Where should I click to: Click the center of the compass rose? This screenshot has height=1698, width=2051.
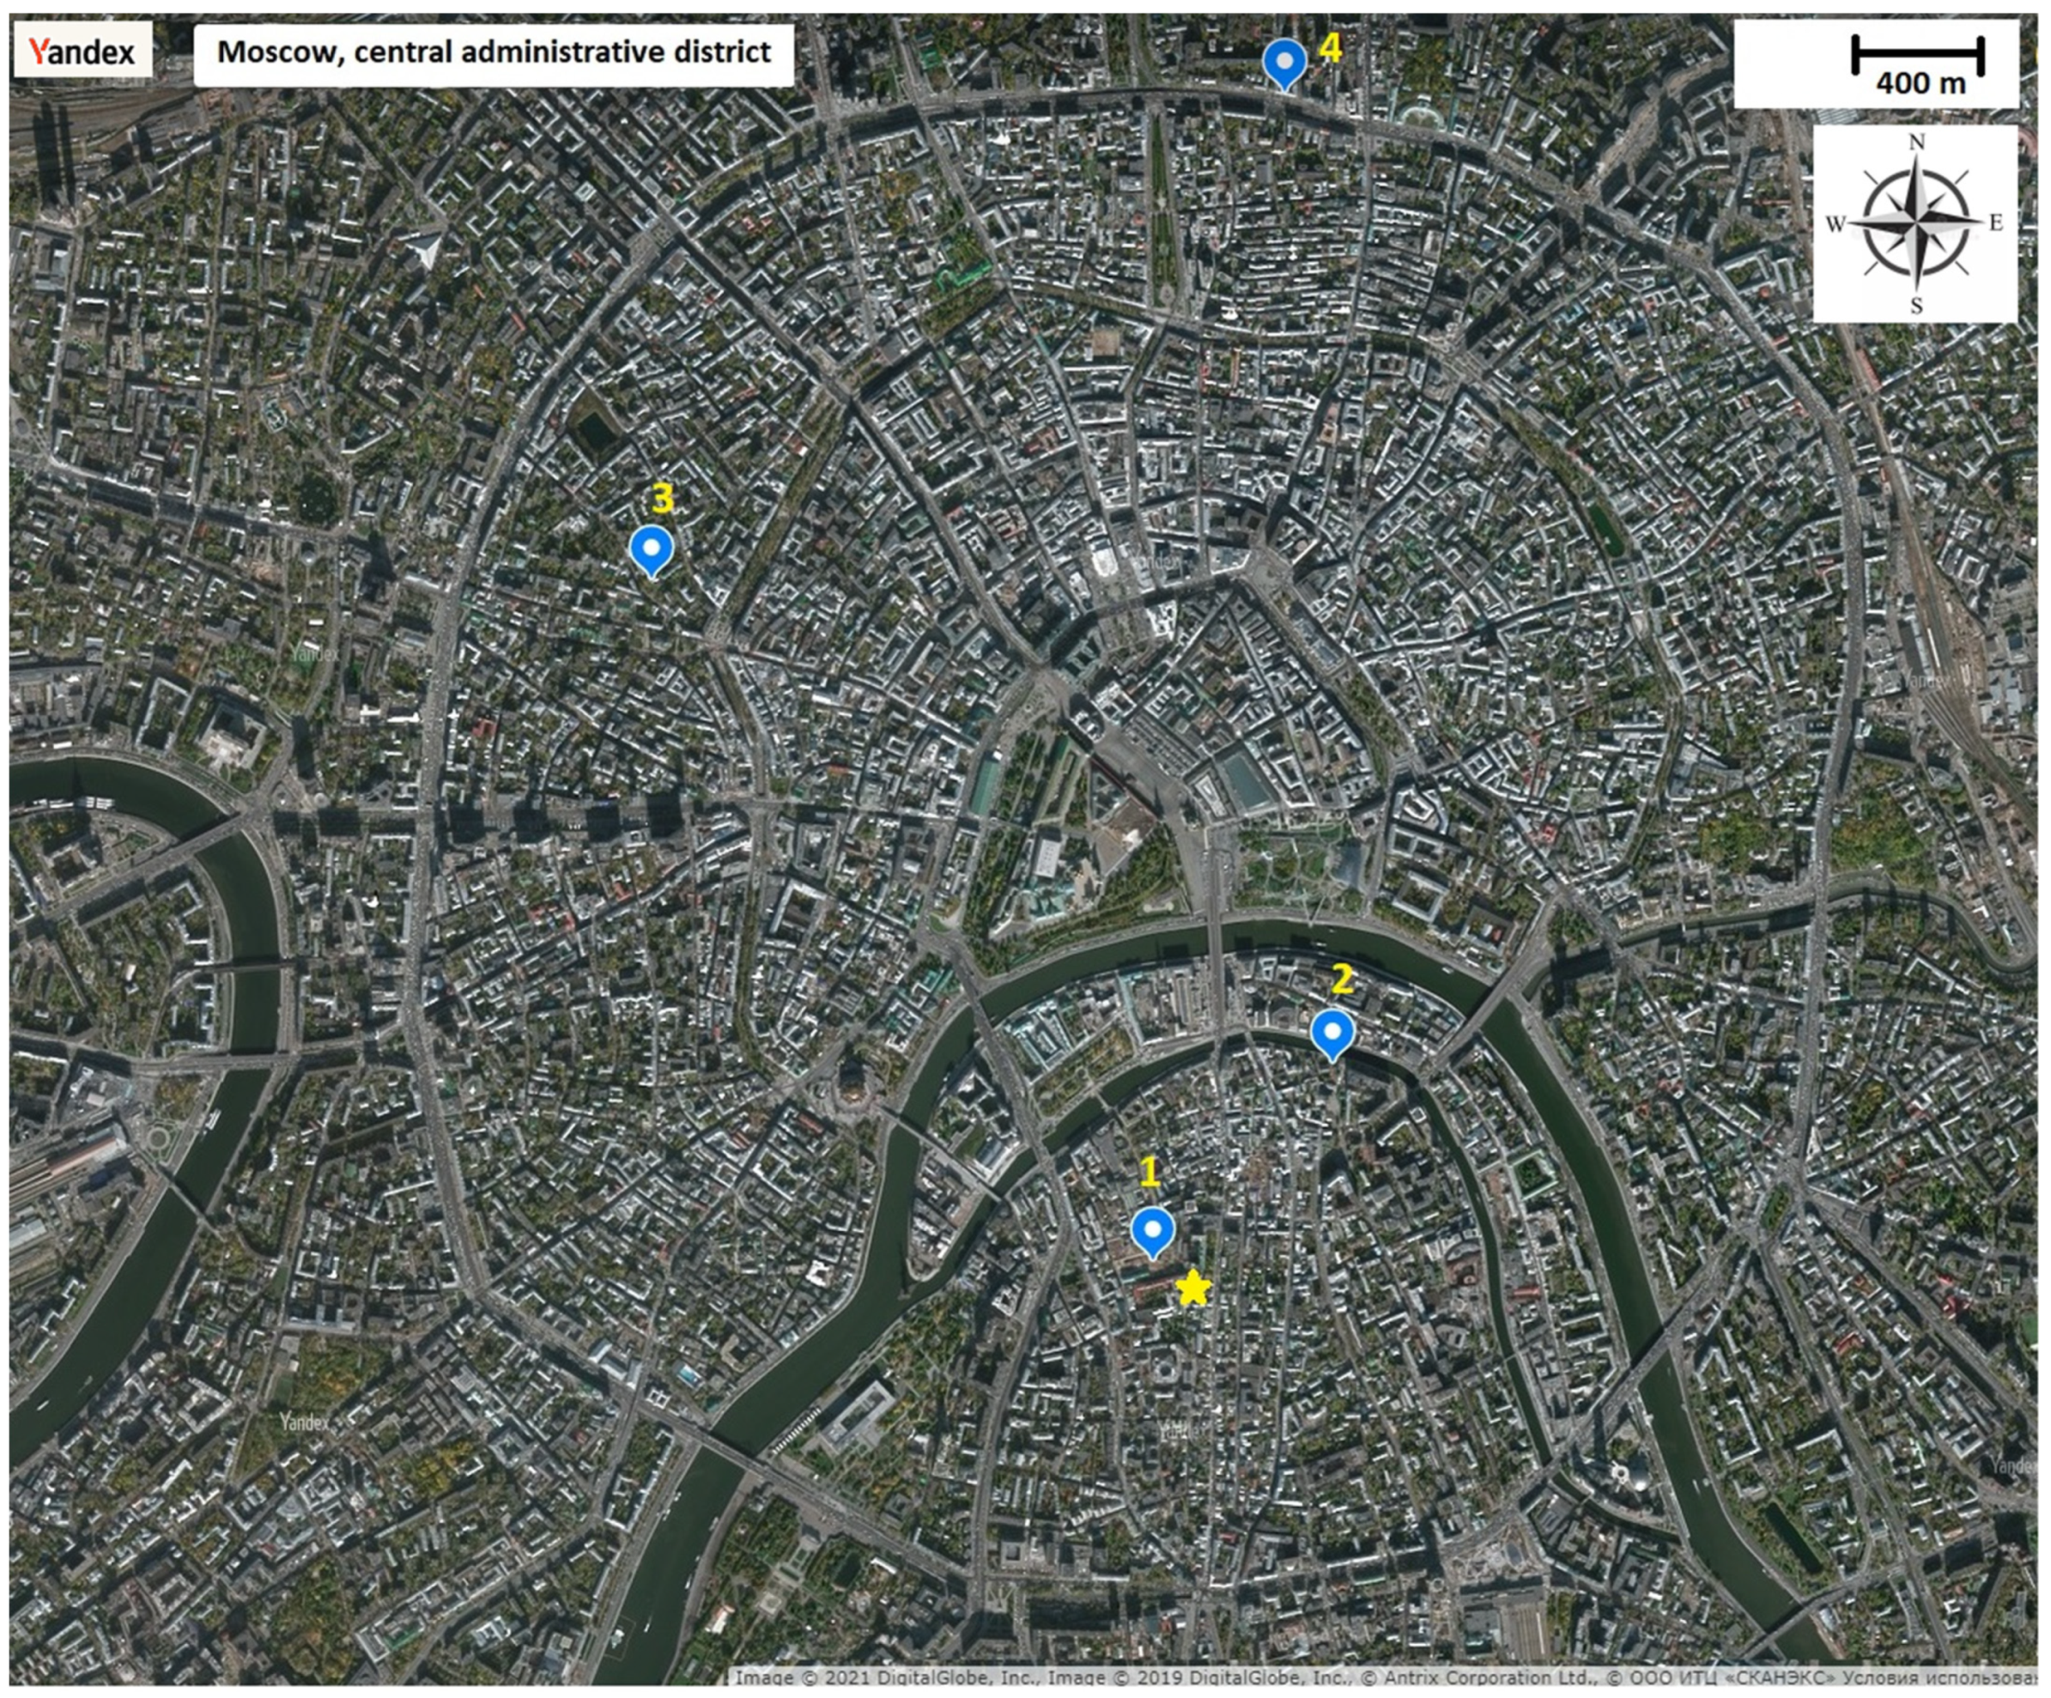click(1915, 223)
